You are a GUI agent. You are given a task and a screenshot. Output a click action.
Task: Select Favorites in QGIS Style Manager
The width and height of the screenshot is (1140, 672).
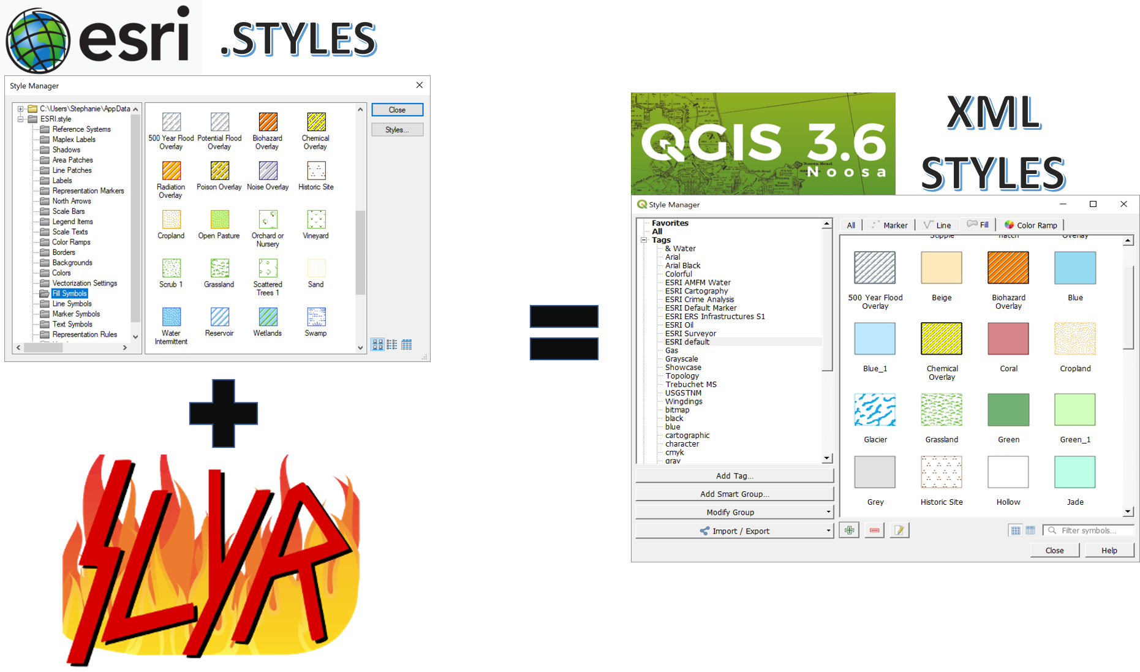[x=670, y=223]
